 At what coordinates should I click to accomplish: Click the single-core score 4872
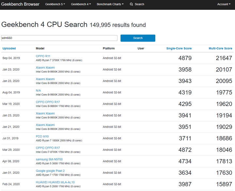(x=185, y=150)
